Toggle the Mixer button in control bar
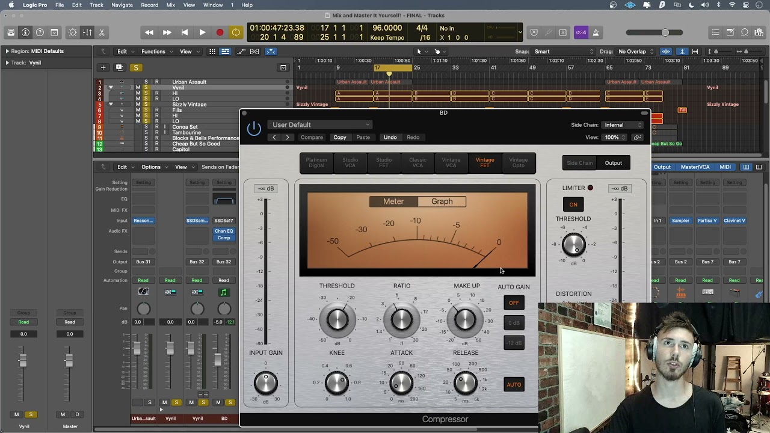The image size is (770, 433). (x=87, y=32)
